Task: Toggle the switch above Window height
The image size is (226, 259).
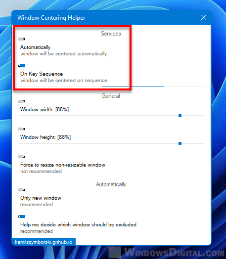Action: point(21,129)
